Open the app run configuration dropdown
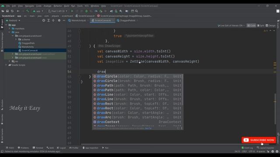 tap(38, 11)
